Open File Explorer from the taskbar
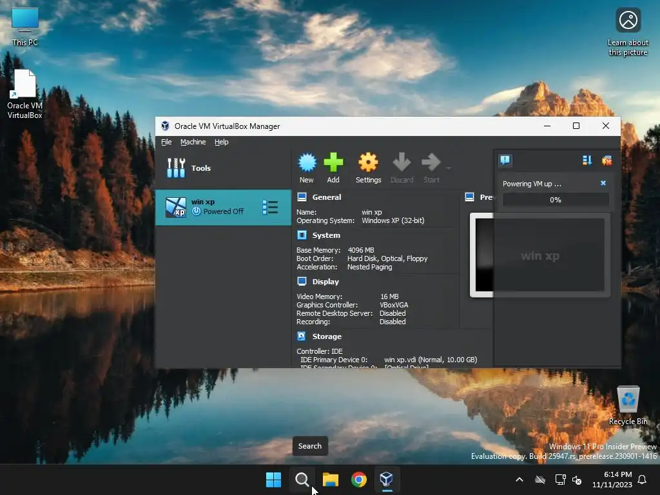 pyautogui.click(x=331, y=480)
